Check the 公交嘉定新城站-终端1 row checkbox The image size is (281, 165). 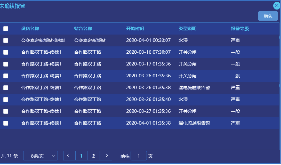click(6, 40)
